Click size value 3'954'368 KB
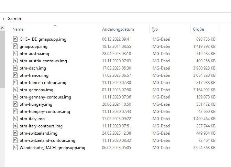 204,147
